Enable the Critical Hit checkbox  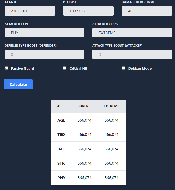click(65, 68)
